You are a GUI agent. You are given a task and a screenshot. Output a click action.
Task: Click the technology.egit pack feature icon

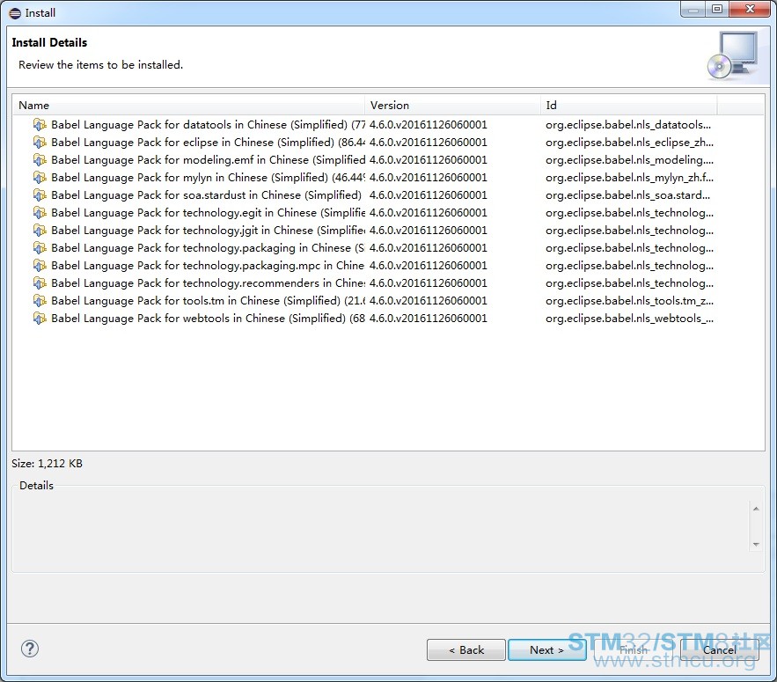click(40, 213)
